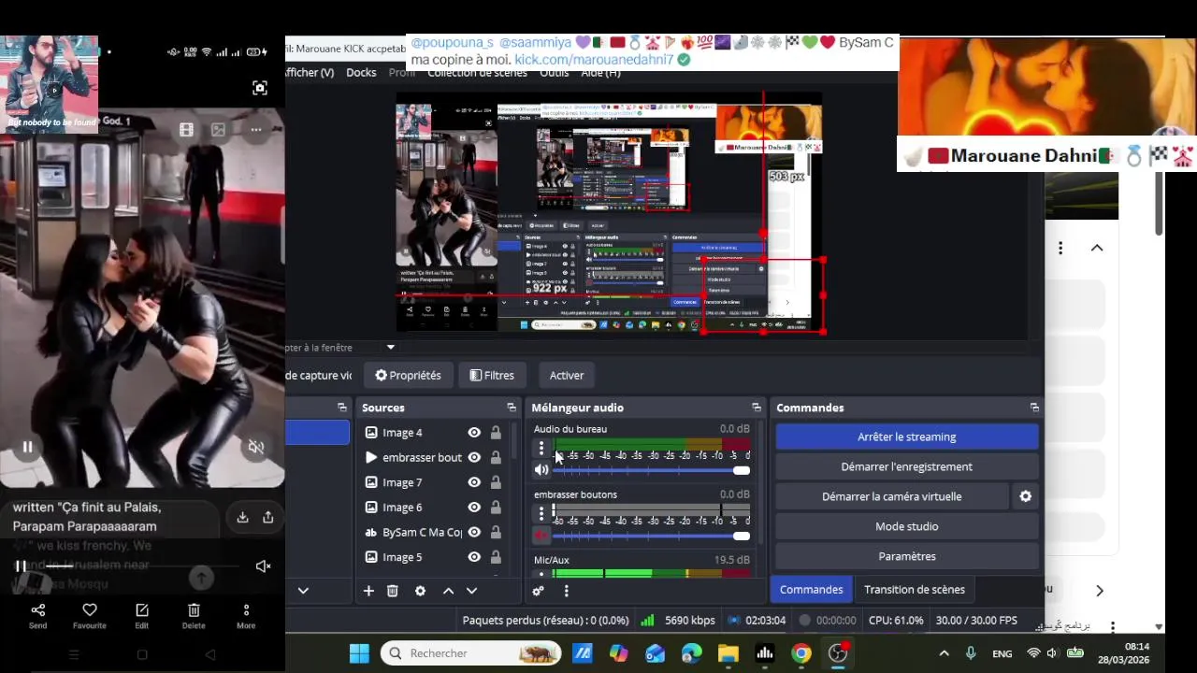Open the preview scaling dropdown arrow
The width and height of the screenshot is (1197, 673).
tap(391, 348)
